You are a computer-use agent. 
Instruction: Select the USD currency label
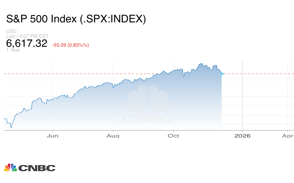tap(11, 31)
